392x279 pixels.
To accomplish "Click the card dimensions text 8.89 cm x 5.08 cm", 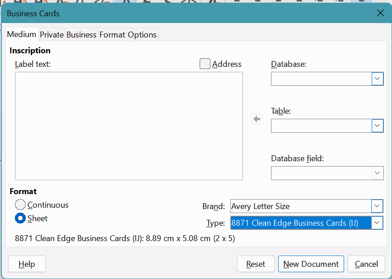I will coord(178,238).
